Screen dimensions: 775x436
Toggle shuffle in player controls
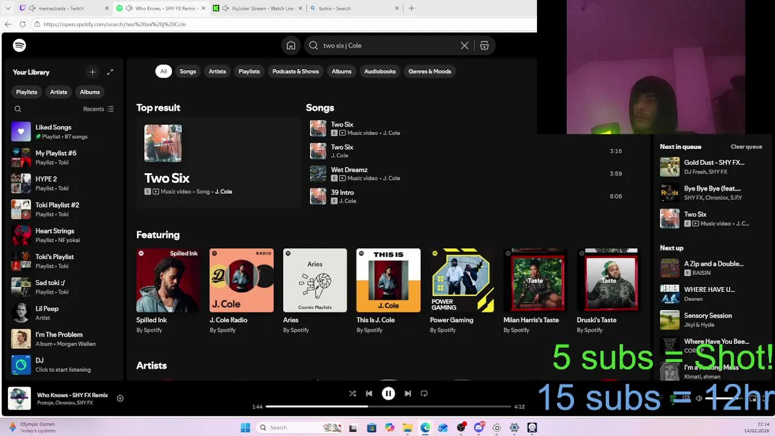[352, 394]
